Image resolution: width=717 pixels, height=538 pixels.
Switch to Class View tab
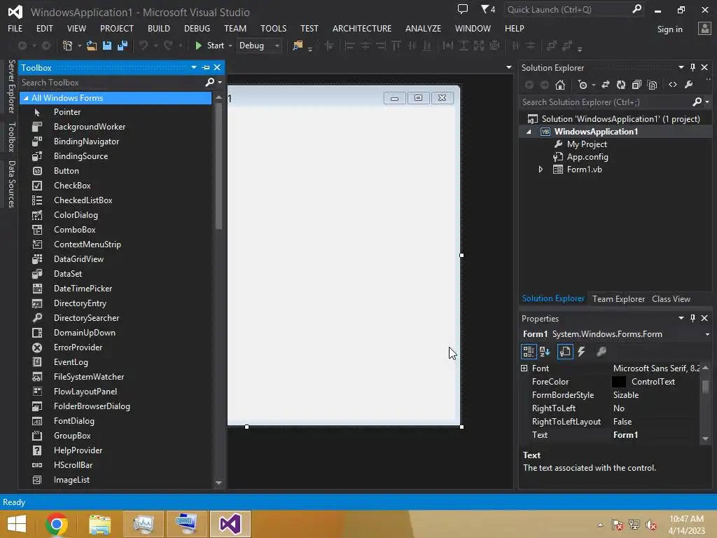click(x=671, y=299)
